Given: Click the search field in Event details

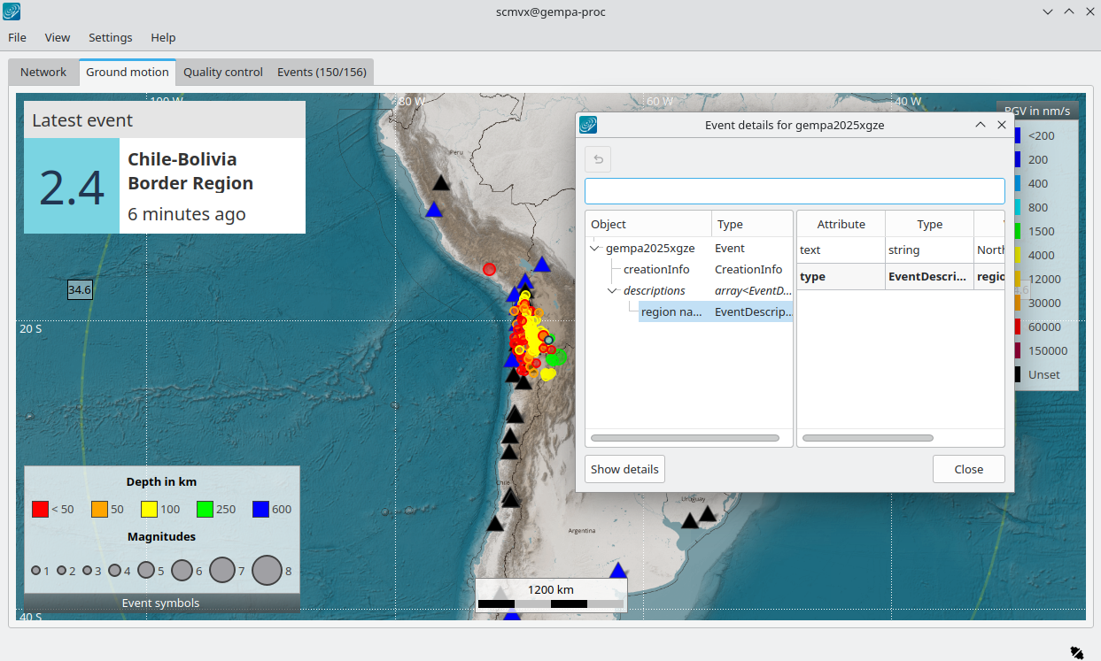Looking at the screenshot, I should click(x=795, y=191).
